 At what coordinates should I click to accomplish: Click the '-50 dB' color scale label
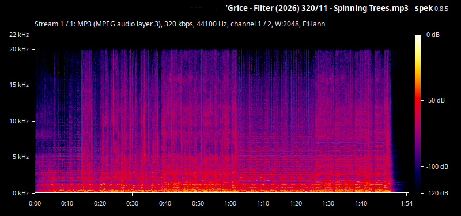pos(436,100)
